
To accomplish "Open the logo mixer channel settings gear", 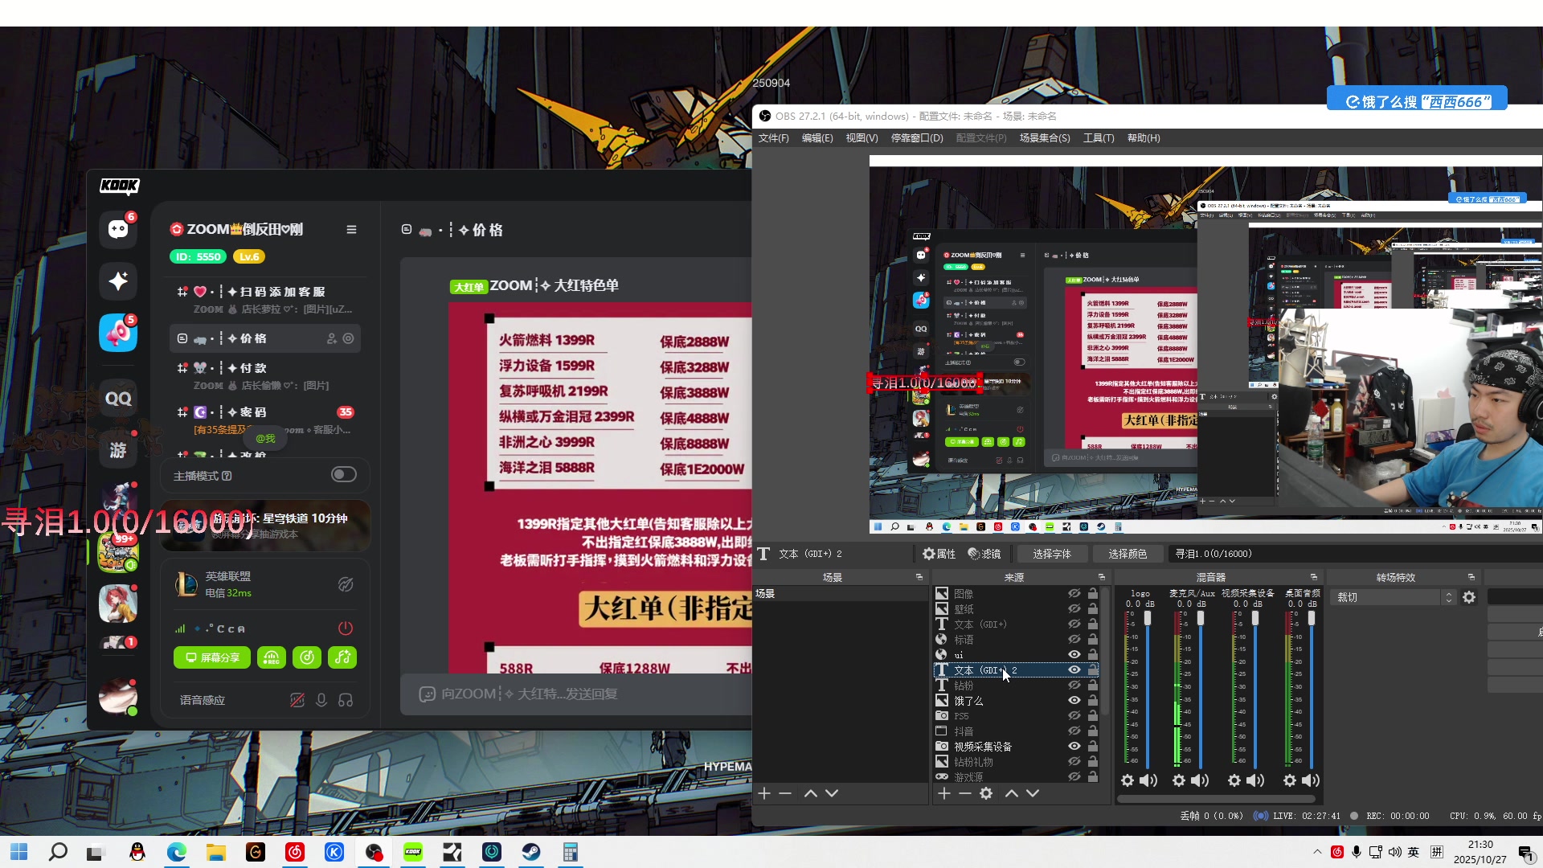I will click(x=1128, y=780).
